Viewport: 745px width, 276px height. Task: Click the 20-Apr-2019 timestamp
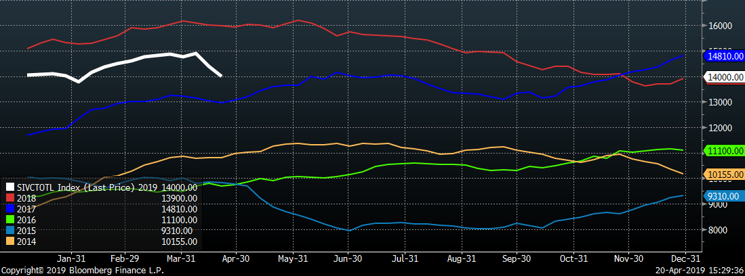click(700, 270)
